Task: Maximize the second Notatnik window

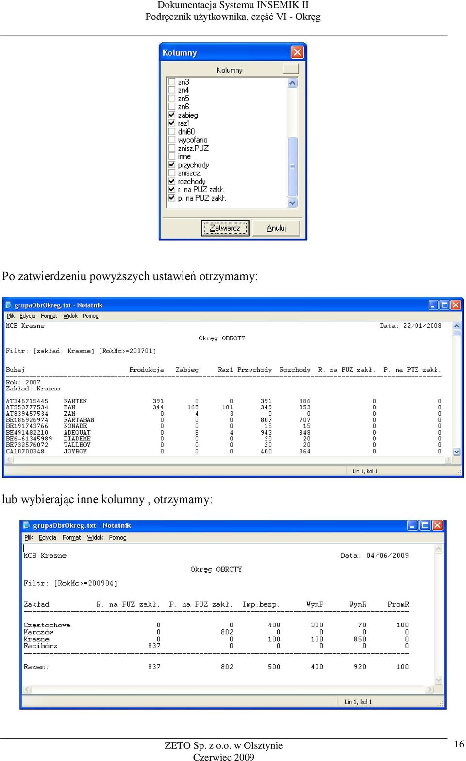Action: (425, 525)
